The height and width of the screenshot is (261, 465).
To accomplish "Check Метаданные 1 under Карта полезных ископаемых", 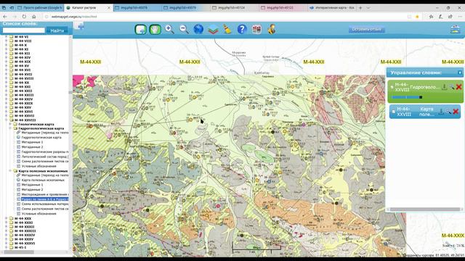I will (x=18, y=185).
